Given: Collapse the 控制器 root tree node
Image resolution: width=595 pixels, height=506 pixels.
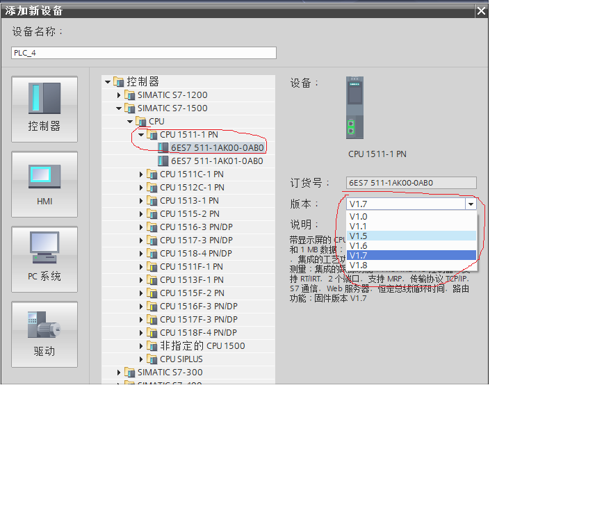Looking at the screenshot, I should [x=108, y=82].
